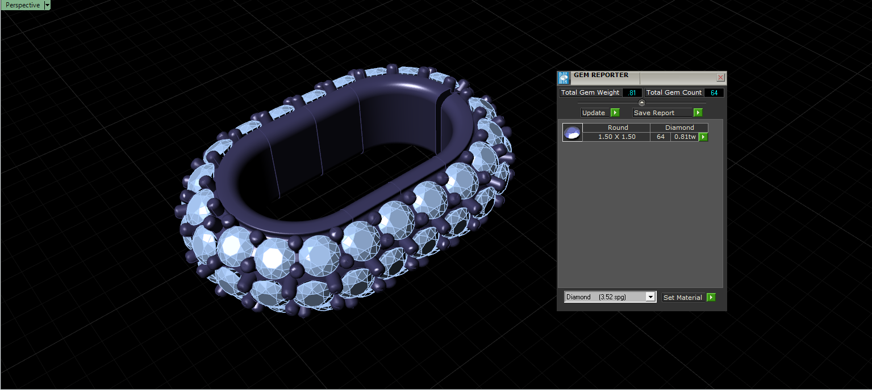
Task: Click the Set Material button label
Action: click(x=683, y=297)
